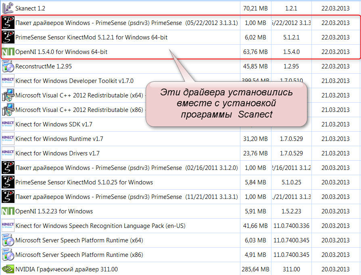Click the Kinect for Windows Drivers v1.7 icon
Screen dimensions: 361x275
pyautogui.click(x=8, y=153)
